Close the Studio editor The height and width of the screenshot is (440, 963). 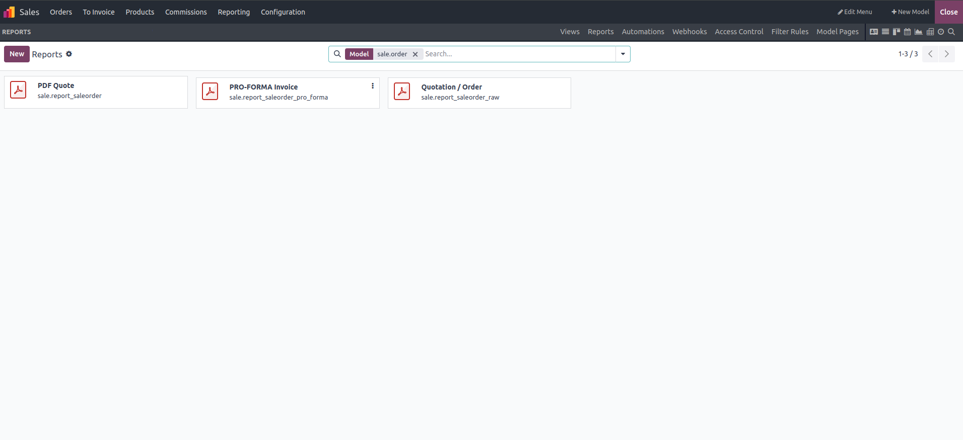(949, 12)
